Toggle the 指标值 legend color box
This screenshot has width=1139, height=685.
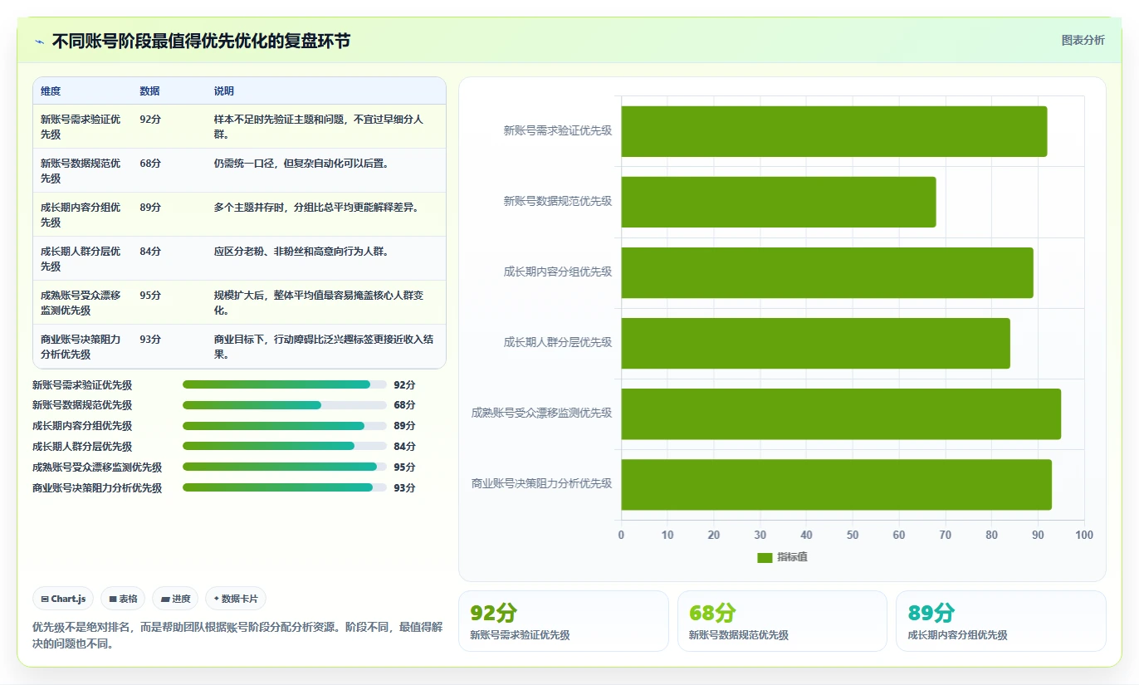click(765, 557)
